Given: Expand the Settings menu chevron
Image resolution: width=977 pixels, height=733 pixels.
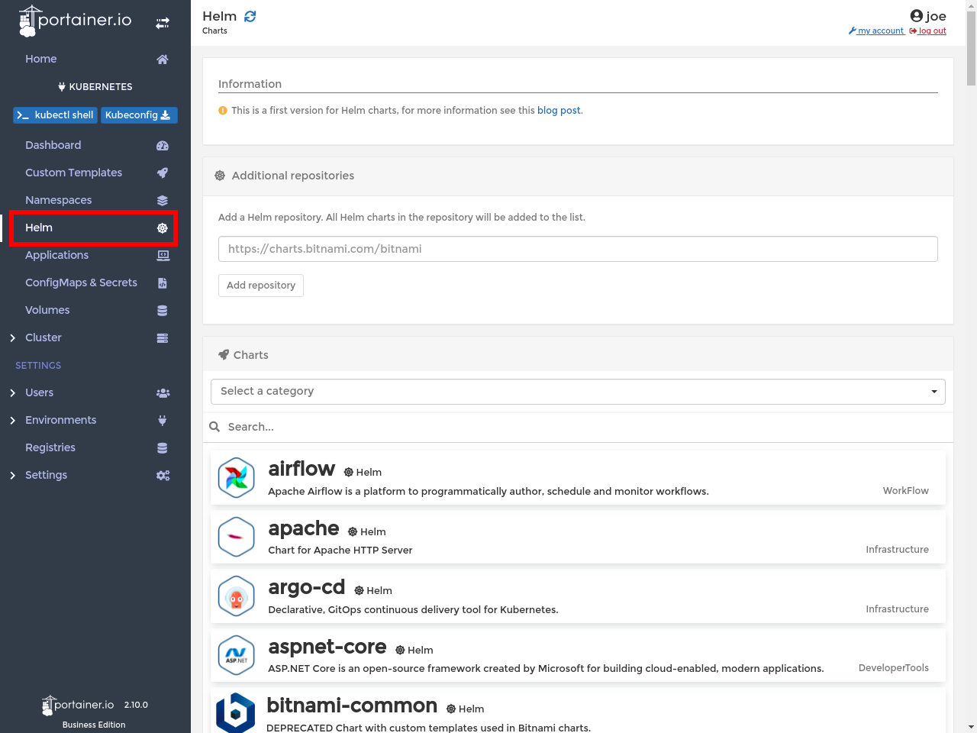Looking at the screenshot, I should pyautogui.click(x=12, y=476).
